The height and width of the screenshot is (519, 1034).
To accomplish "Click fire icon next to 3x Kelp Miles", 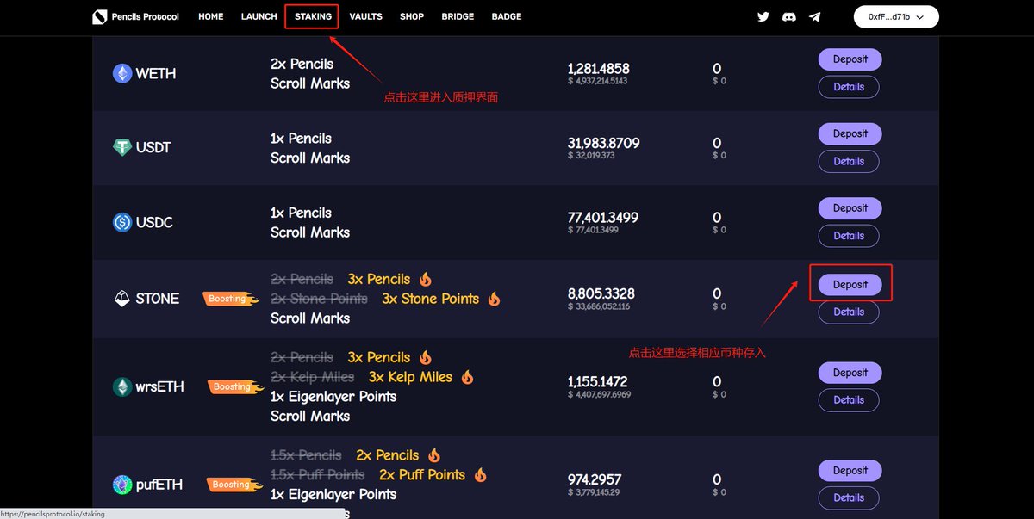I will click(x=467, y=377).
